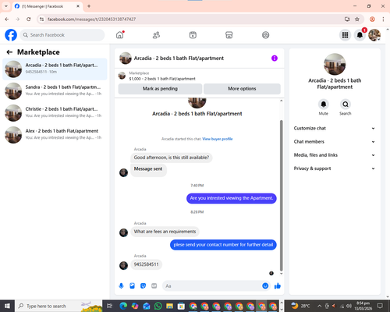Go back using the Marketplace arrow

point(9,52)
